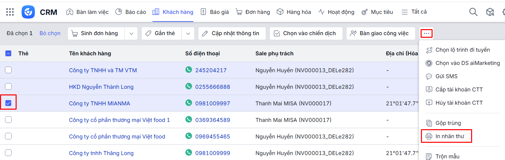Click phone icon beside 245204217
Image resolution: width=505 pixels, height=160 pixels.
click(189, 70)
